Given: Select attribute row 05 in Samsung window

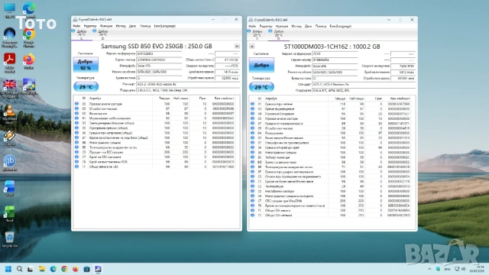Looking at the screenshot, I should pos(154,104).
